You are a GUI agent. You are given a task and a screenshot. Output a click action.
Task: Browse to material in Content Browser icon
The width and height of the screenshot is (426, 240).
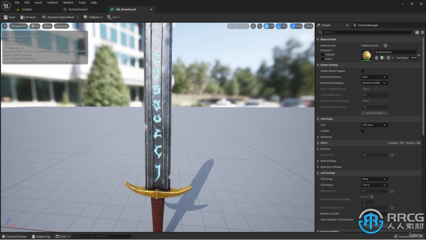[382, 58]
